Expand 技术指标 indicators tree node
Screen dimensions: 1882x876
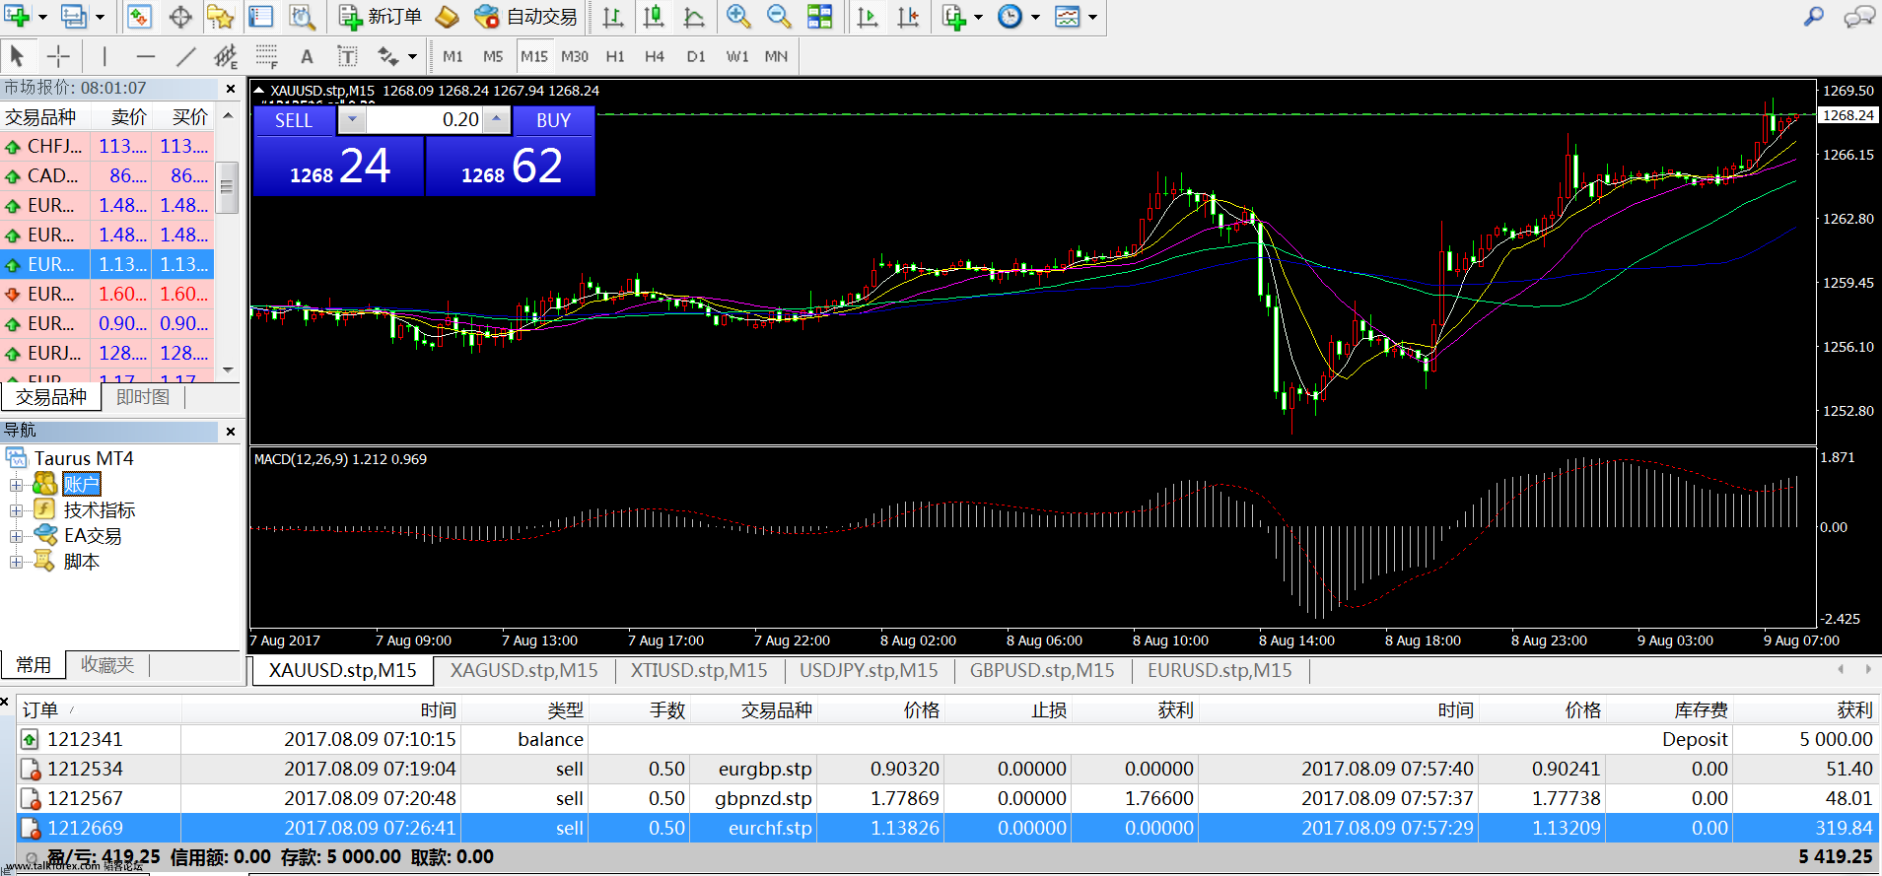click(16, 510)
